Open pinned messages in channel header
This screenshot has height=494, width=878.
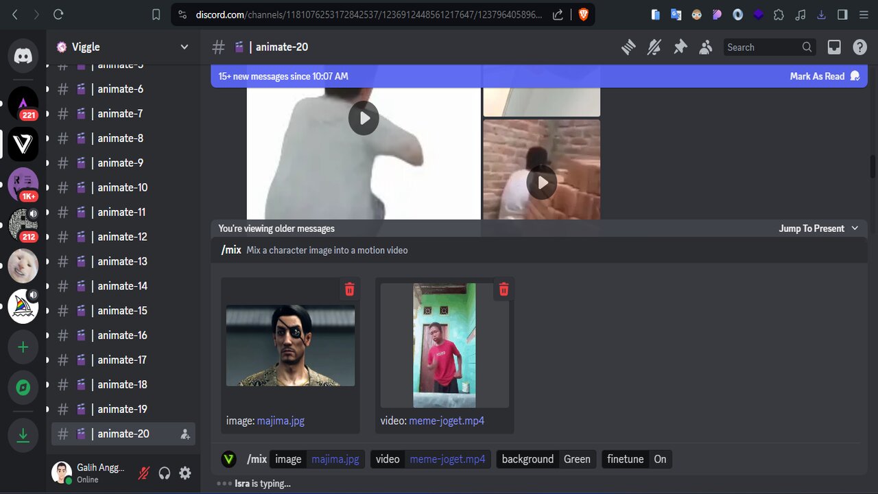(x=680, y=47)
